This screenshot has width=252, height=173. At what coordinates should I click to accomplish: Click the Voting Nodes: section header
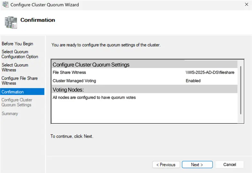click(x=144, y=90)
